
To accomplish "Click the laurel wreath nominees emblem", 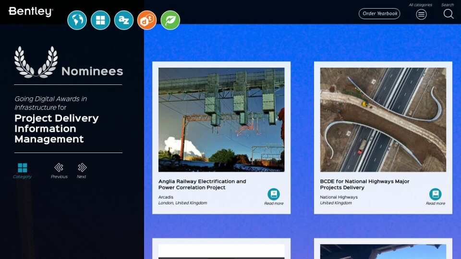I will pos(36,62).
